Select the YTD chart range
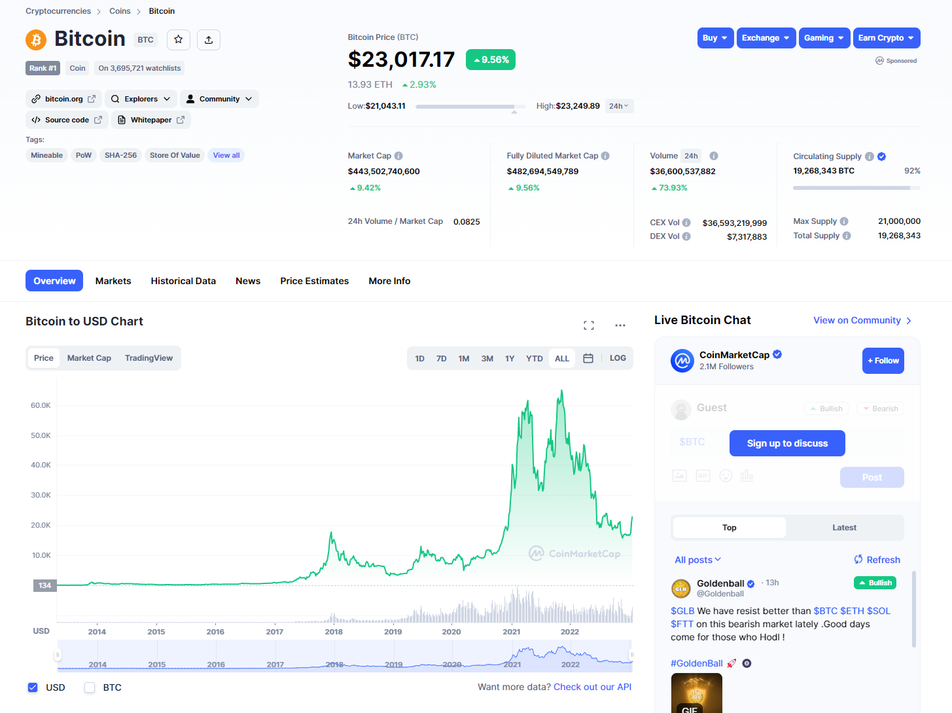This screenshot has height=713, width=952. click(535, 359)
